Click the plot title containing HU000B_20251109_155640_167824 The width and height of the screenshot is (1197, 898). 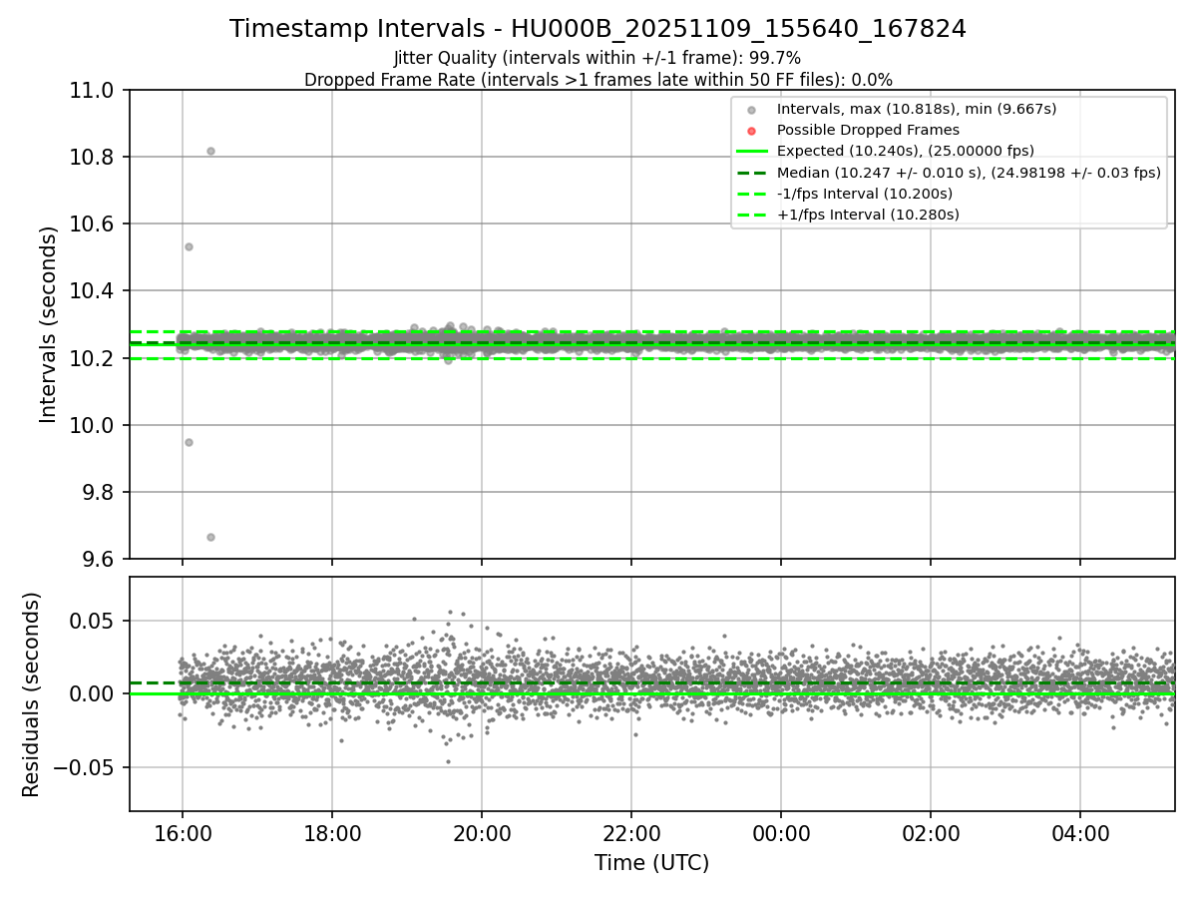[598, 29]
